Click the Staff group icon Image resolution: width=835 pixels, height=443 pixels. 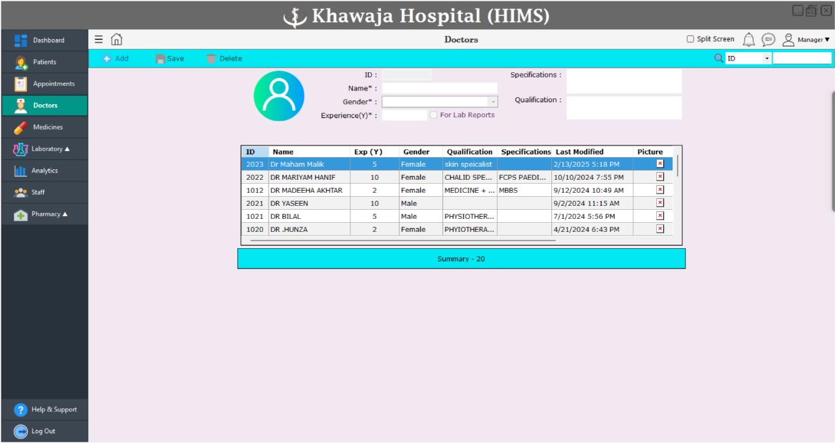[x=21, y=192]
